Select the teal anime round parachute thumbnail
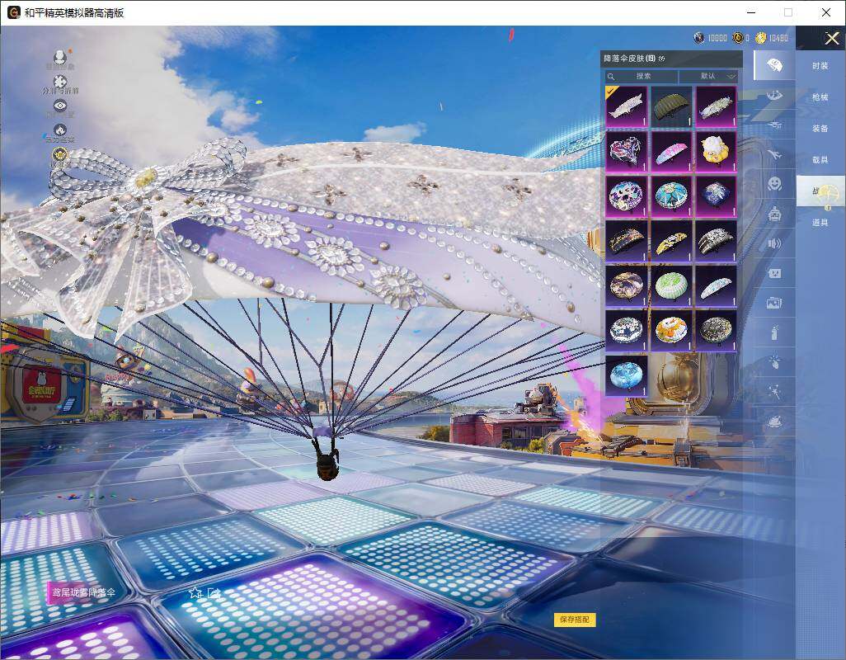 pyautogui.click(x=670, y=196)
